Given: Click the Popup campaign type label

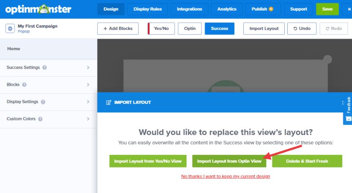Looking at the screenshot, I should click(x=24, y=31).
